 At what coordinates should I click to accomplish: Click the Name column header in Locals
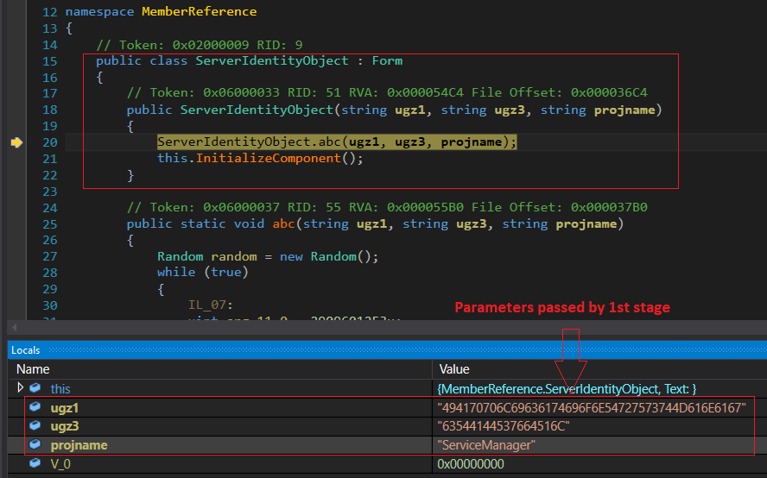33,369
